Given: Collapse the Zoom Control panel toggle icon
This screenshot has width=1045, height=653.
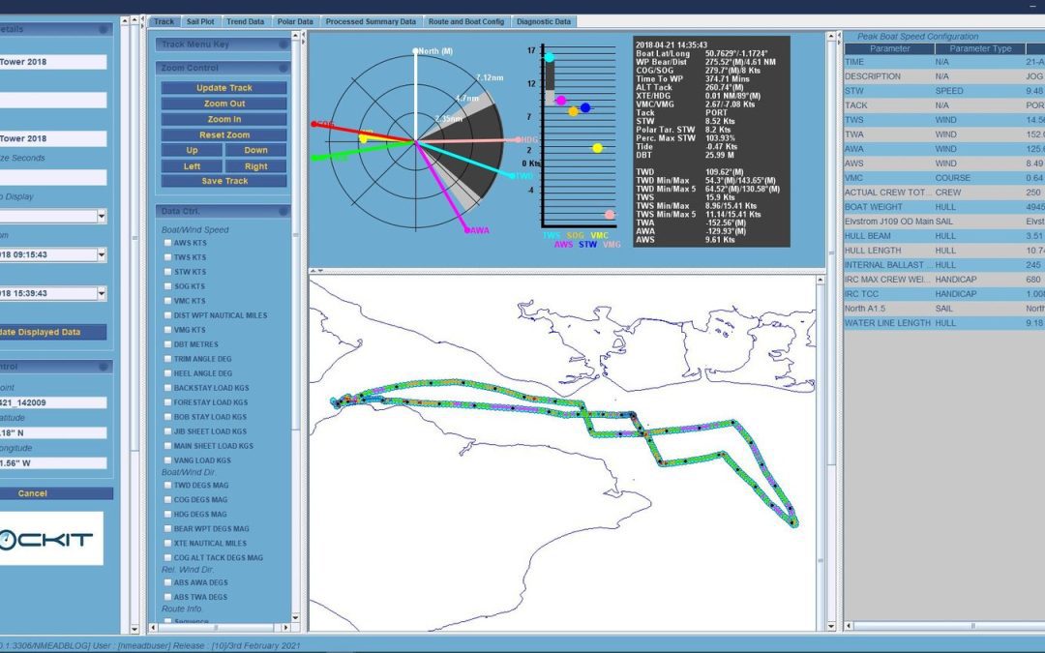Looking at the screenshot, I should pyautogui.click(x=284, y=69).
